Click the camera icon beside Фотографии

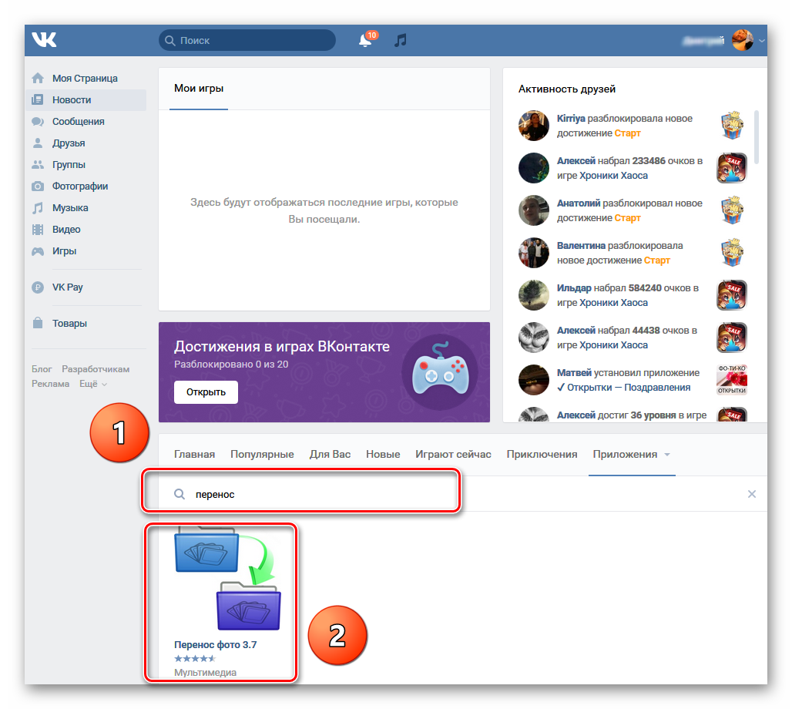[38, 186]
